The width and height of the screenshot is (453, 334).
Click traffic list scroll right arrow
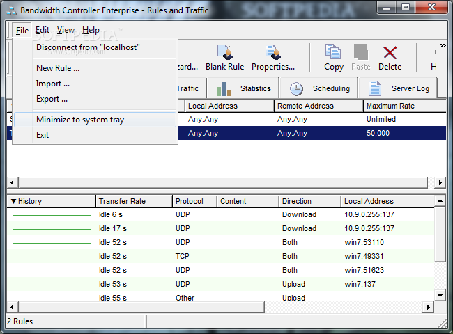pyautogui.click(x=428, y=307)
